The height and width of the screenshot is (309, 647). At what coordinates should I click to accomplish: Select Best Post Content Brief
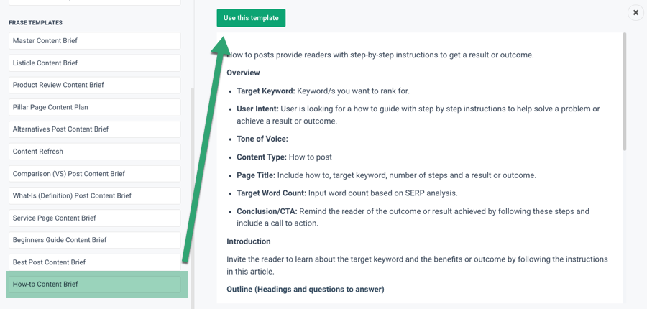point(94,262)
